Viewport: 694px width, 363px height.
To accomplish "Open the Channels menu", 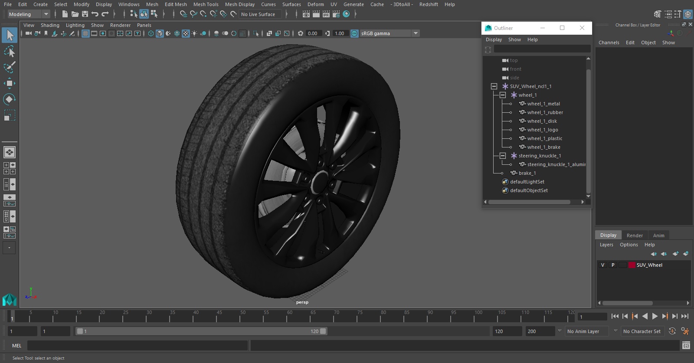I will tap(609, 43).
